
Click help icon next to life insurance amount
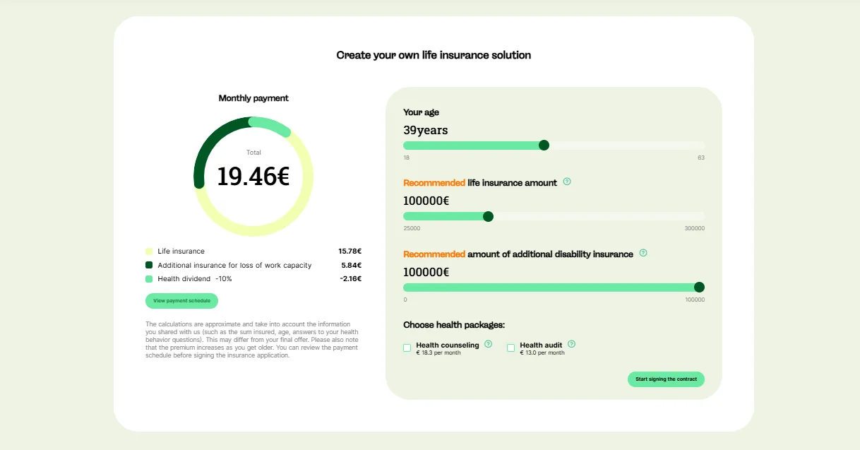click(x=567, y=182)
